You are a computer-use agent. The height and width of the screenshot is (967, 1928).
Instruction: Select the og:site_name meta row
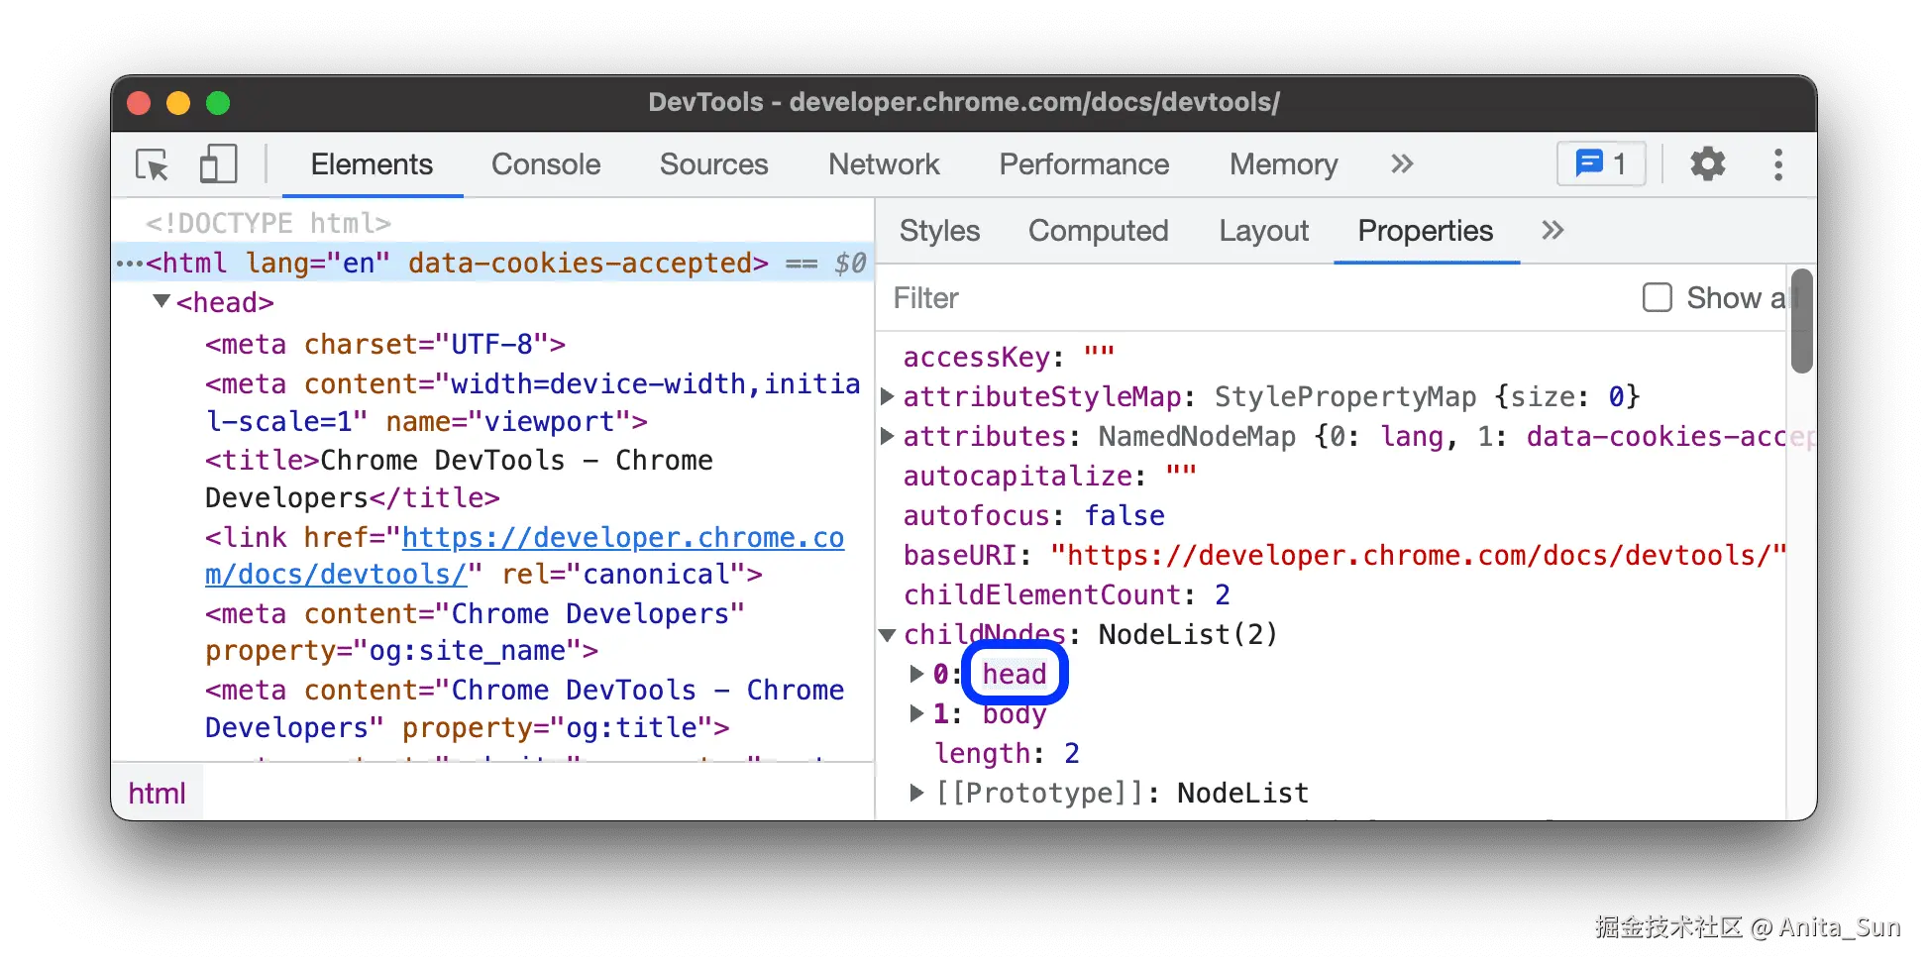(x=475, y=632)
